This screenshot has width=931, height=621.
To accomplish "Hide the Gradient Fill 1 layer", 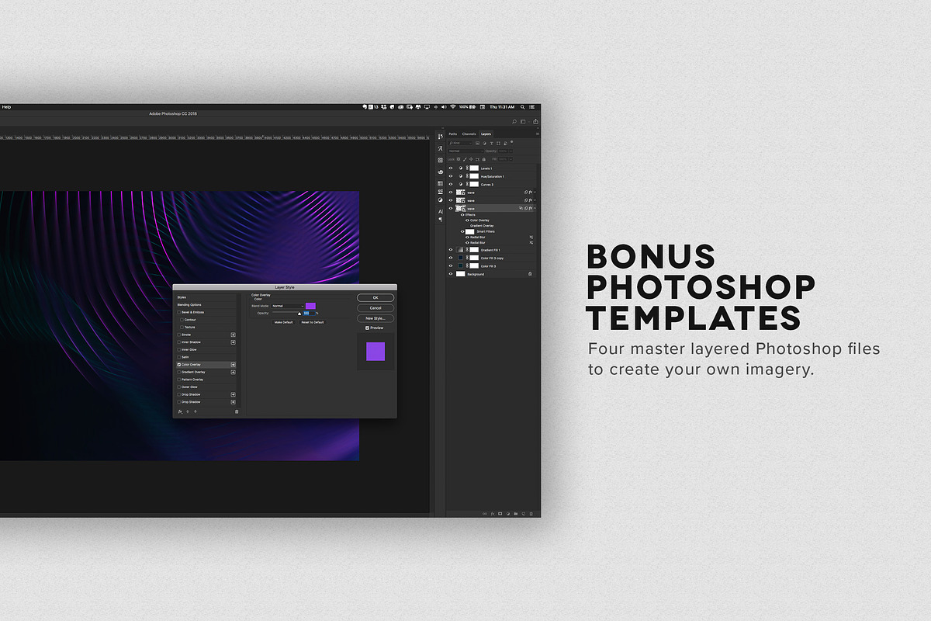I will click(x=451, y=250).
